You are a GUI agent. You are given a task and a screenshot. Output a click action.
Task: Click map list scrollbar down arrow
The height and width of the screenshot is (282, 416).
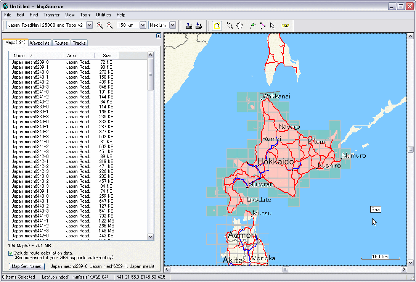[151, 237]
